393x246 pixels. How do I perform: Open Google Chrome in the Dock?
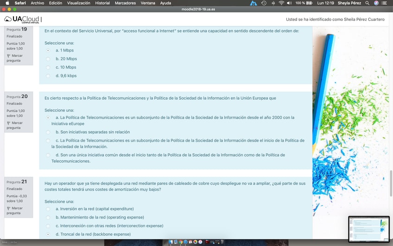pos(181,242)
